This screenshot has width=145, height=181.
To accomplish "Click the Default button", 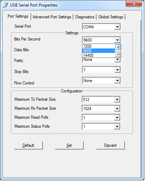I will coord(29,146).
